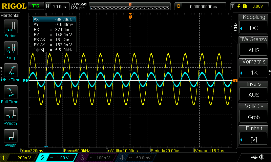Viewport: 271px width, 162px height.
Task: Click the T'D trigger status indicator
Action: [x=36, y=6]
